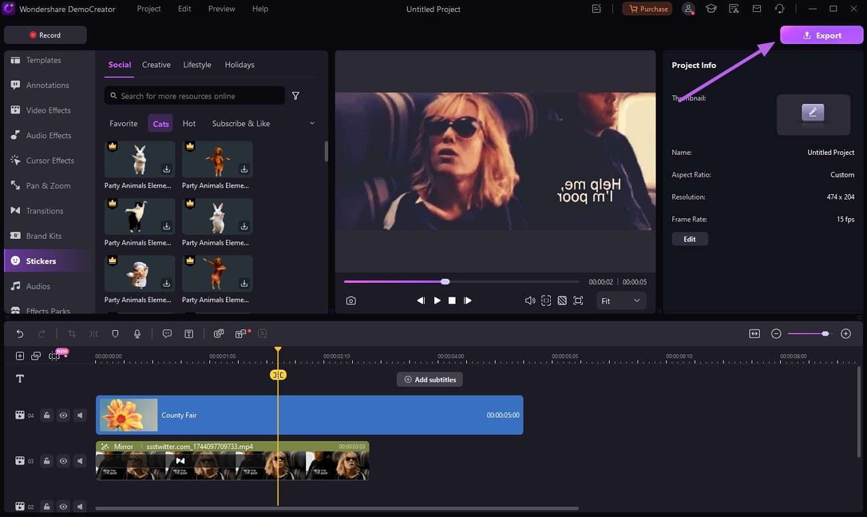Click Add subtitles on the timeline
Viewport: 867px width, 517px height.
click(429, 380)
